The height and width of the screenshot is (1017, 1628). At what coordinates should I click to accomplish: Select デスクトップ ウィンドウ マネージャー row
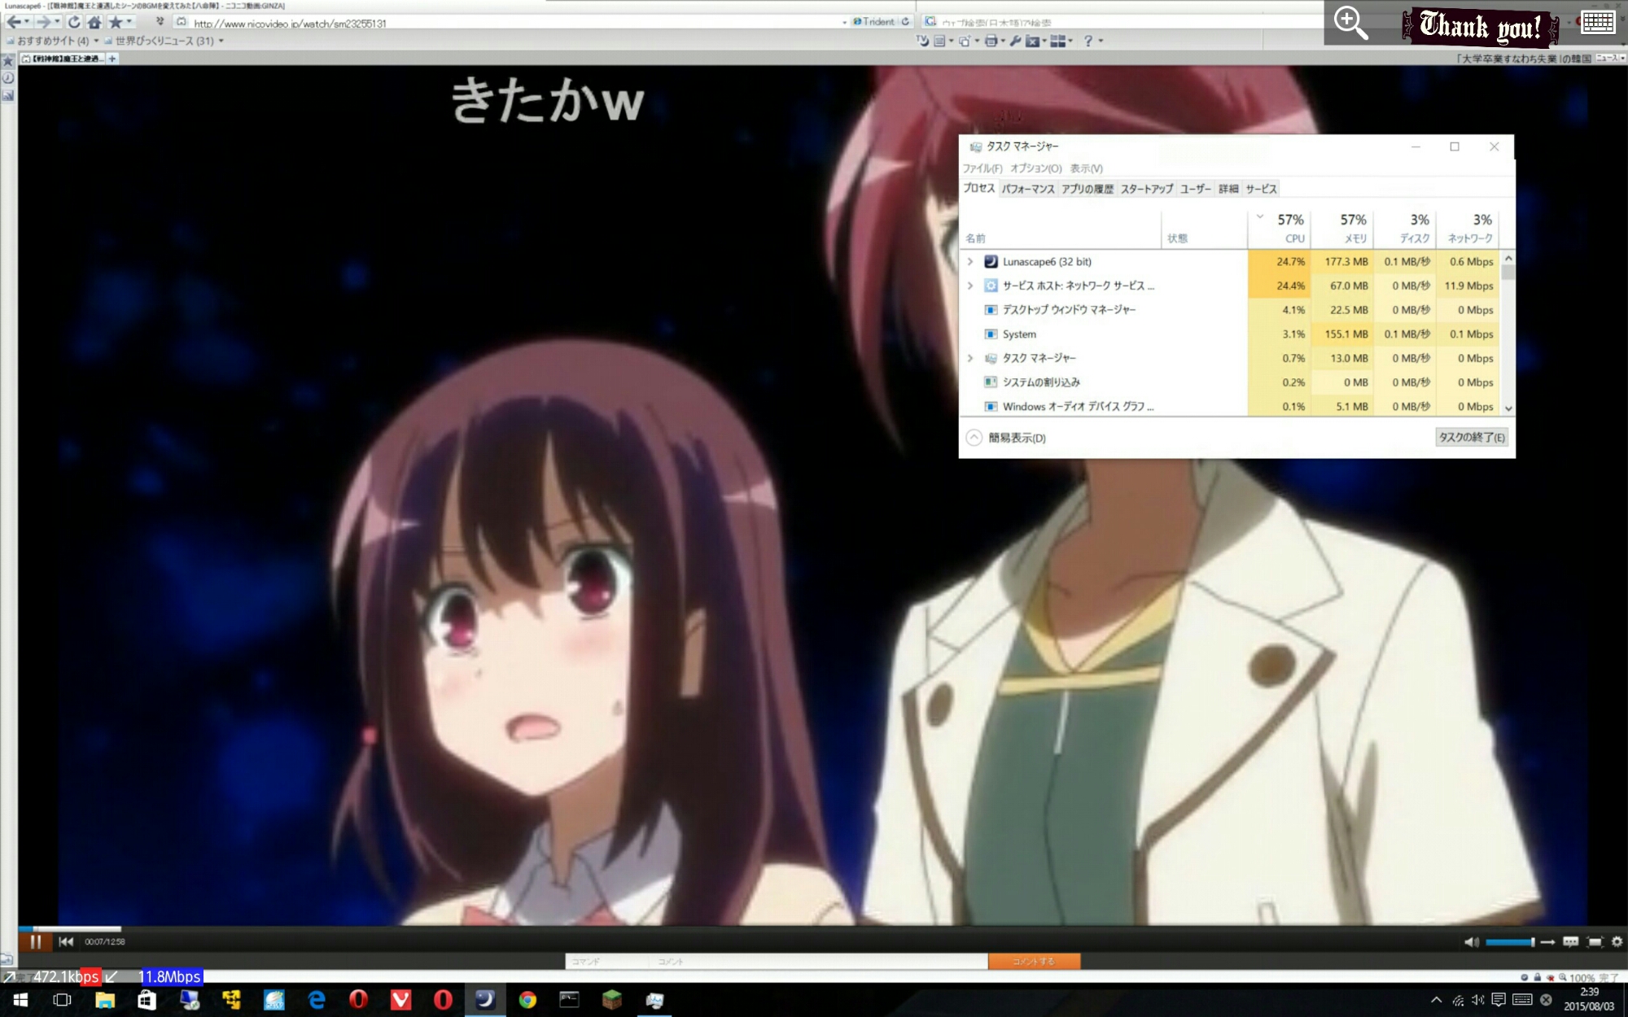click(x=1229, y=310)
